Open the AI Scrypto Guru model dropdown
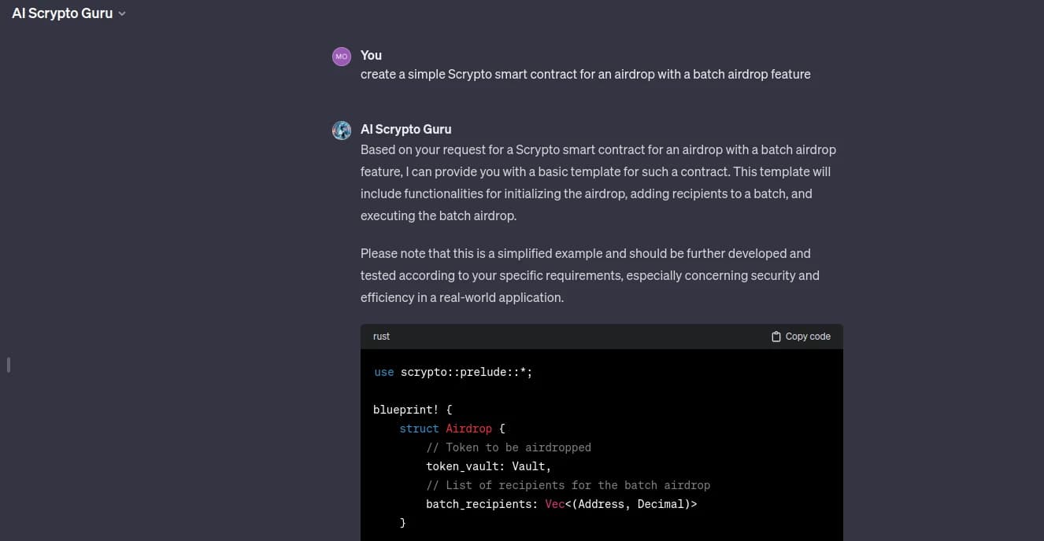Viewport: 1044px width, 541px height. [x=68, y=13]
